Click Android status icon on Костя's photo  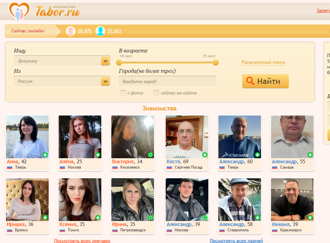[x=205, y=155]
